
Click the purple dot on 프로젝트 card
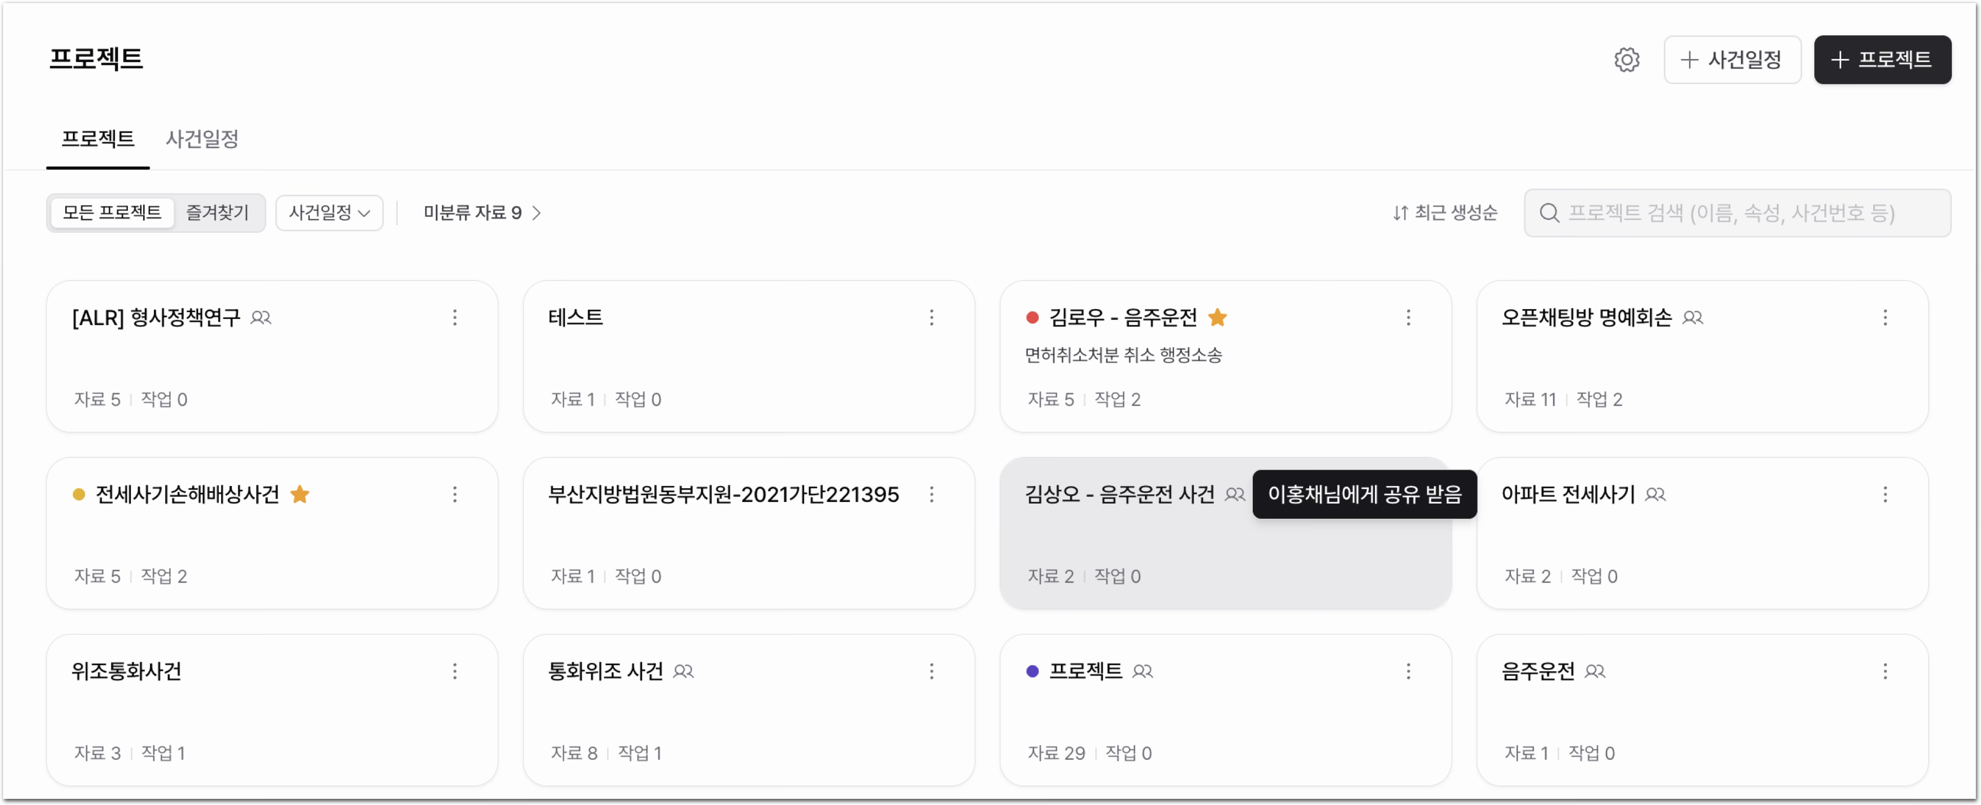(x=1032, y=671)
